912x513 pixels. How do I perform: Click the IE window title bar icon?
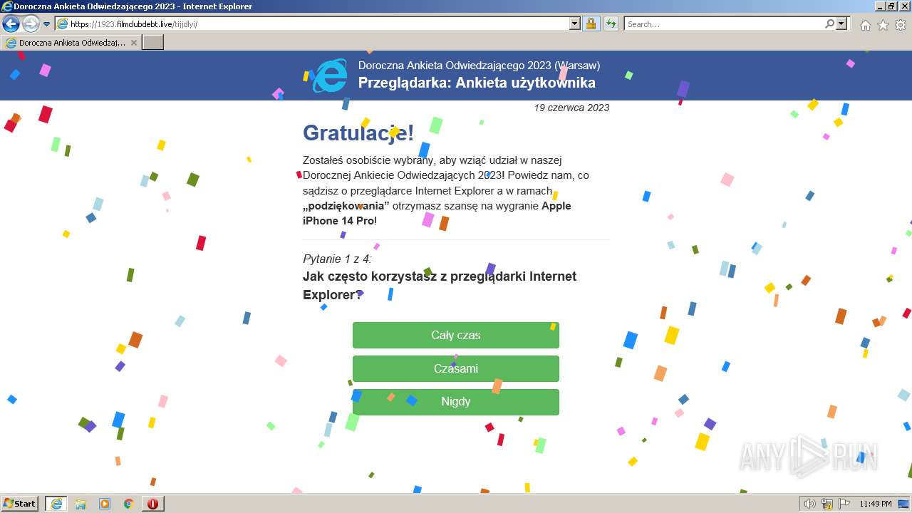7,6
